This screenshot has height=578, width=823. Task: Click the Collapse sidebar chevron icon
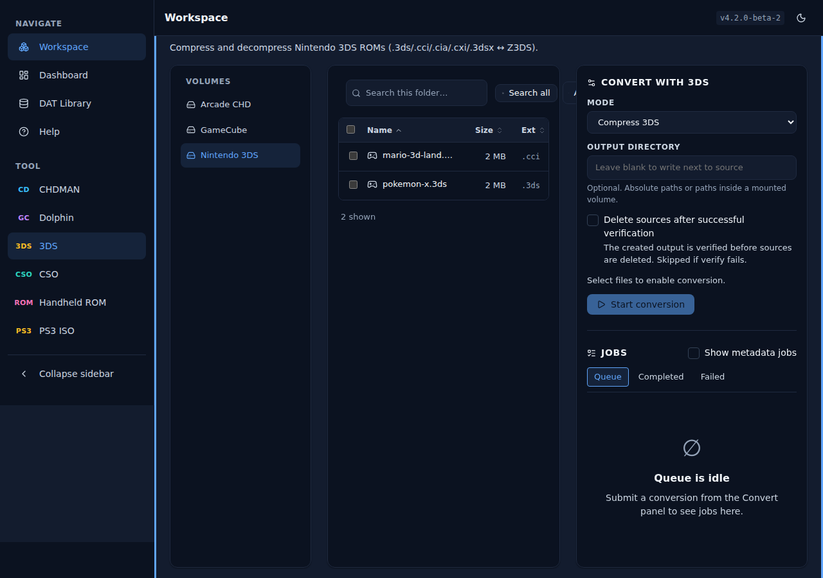pyautogui.click(x=24, y=374)
